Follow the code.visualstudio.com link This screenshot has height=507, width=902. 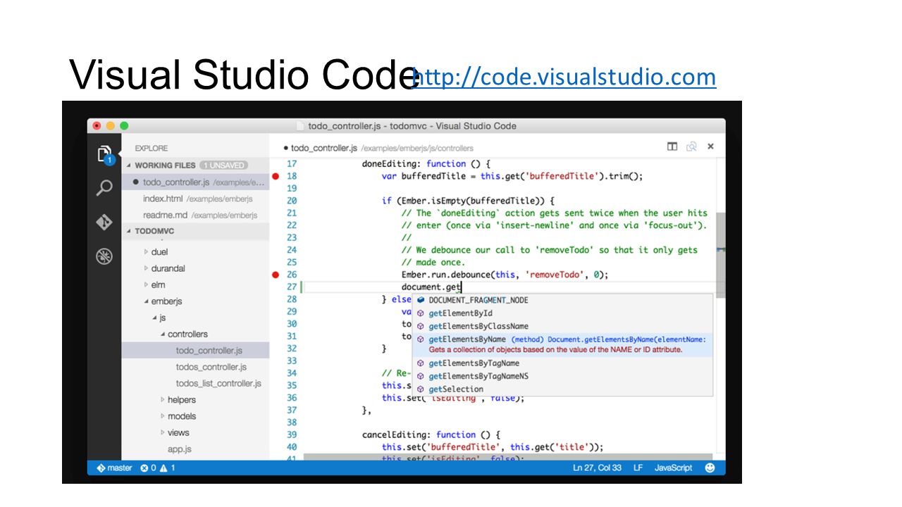pos(564,76)
